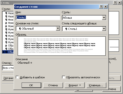Image resolution: width=123 pixels, height=94 pixels.
Task: Click the Имя text field containing Стиль1
Action: pyautogui.click(x=38, y=17)
